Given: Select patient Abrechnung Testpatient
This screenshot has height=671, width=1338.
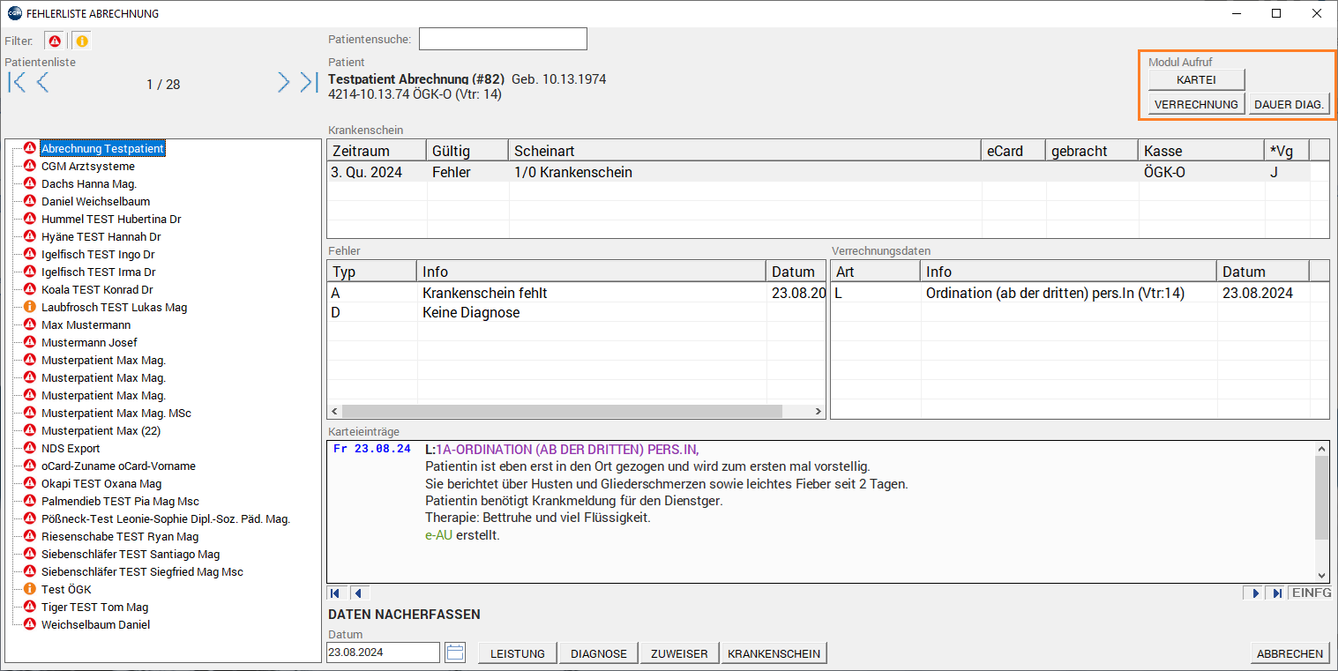Looking at the screenshot, I should click(102, 149).
